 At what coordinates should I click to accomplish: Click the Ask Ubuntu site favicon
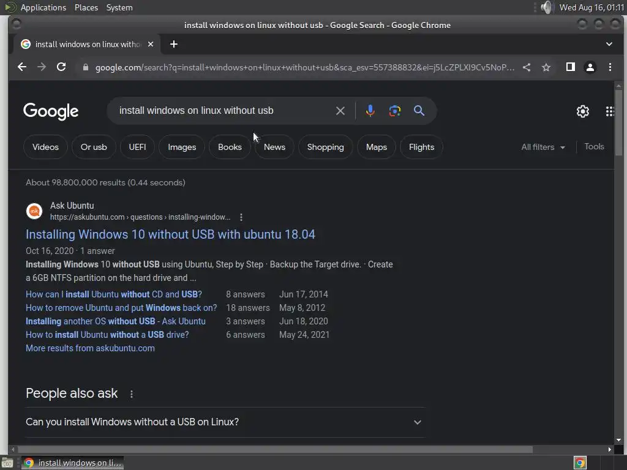(34, 211)
